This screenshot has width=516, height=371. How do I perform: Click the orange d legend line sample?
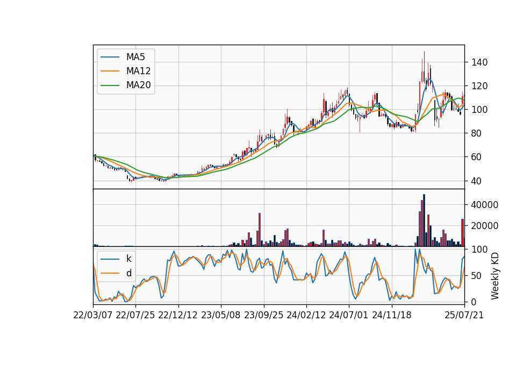click(x=110, y=273)
